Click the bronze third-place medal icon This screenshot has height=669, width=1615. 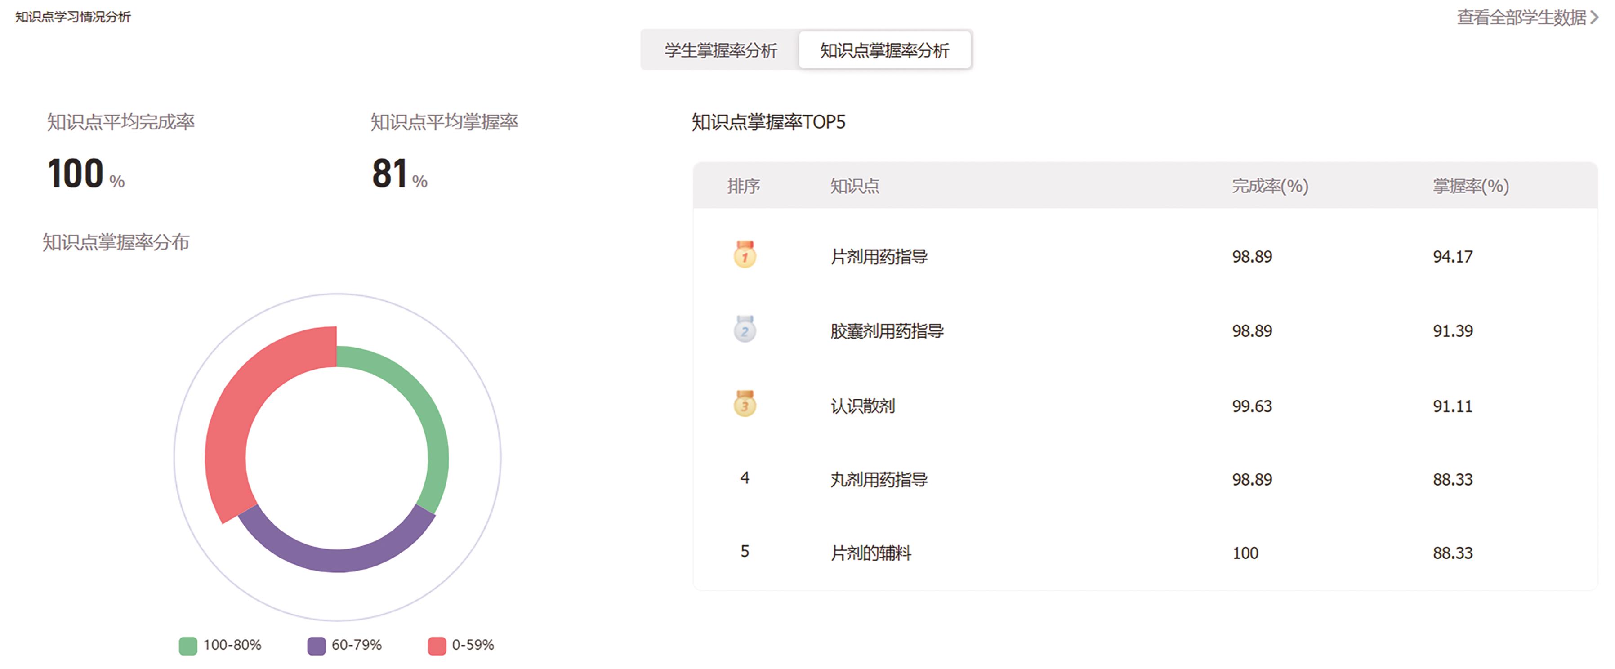[x=744, y=404]
